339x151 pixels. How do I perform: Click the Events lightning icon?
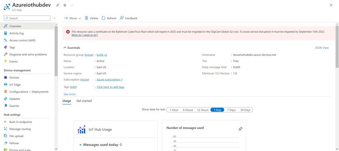6,61
